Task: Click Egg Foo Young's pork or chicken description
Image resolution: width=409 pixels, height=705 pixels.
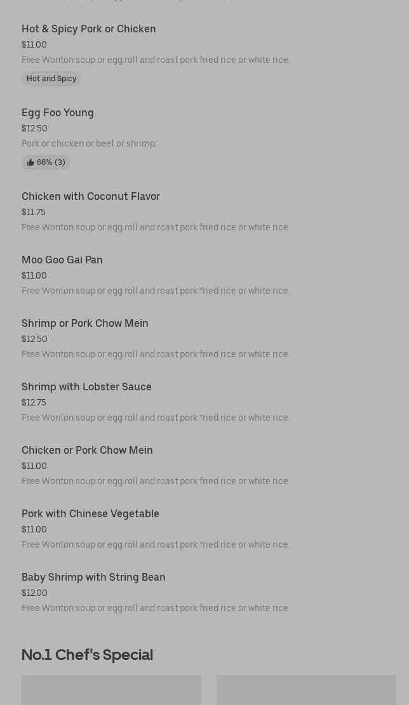Action: 89,144
